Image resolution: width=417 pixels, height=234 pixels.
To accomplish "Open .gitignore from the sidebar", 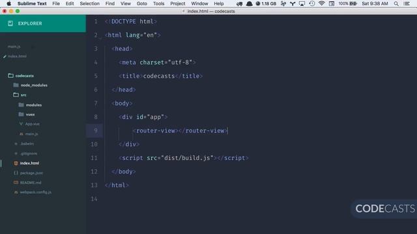I will (x=29, y=153).
